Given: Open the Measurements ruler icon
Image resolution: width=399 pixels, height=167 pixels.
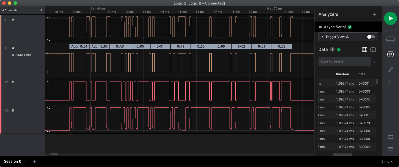Looking at the screenshot, I should (x=390, y=69).
